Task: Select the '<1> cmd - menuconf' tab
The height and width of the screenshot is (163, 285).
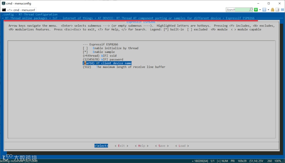Action: pos(18,10)
